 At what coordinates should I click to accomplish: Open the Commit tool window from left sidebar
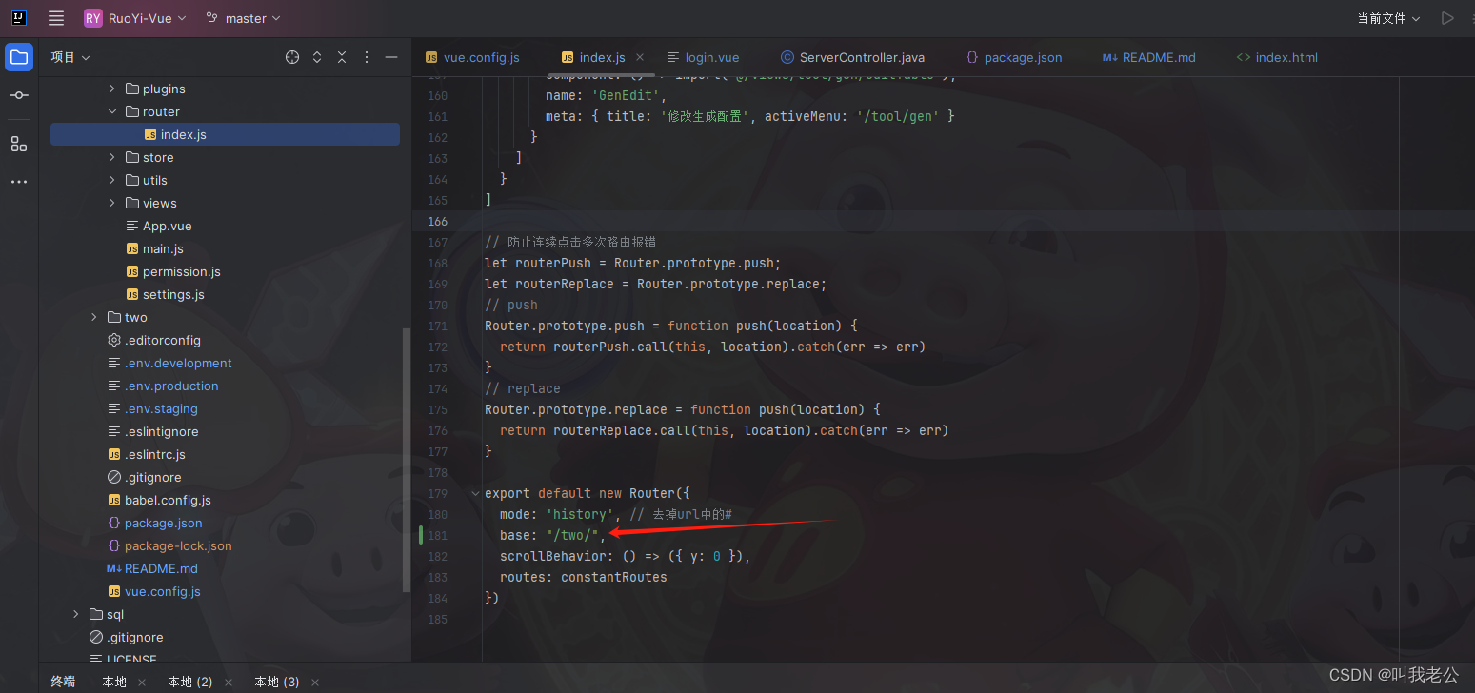point(19,94)
